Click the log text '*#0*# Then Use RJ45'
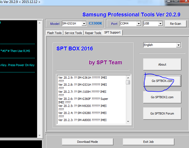This screenshot has height=148, width=189. (15, 51)
